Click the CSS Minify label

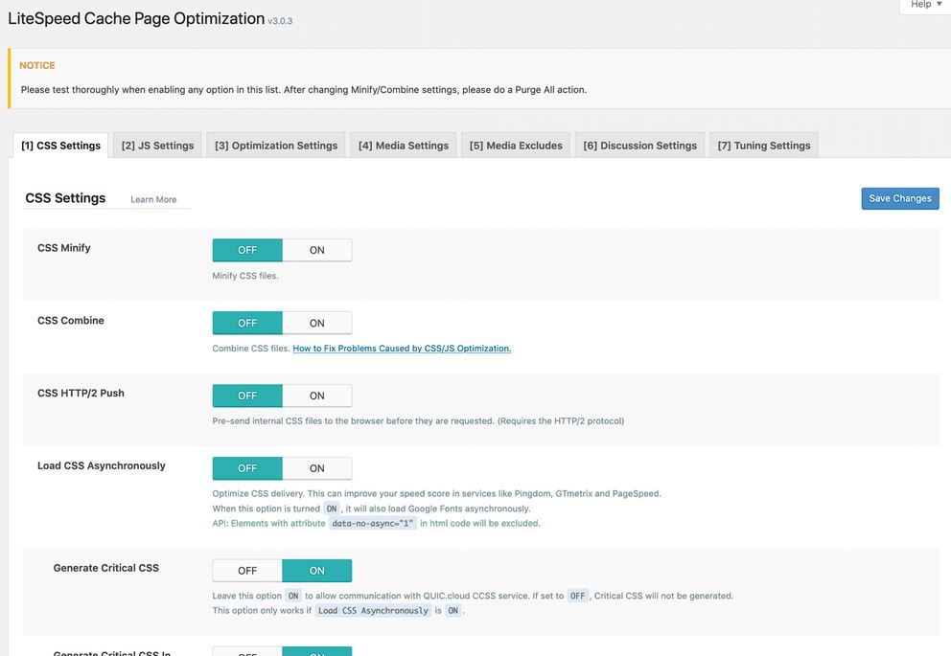click(x=63, y=248)
